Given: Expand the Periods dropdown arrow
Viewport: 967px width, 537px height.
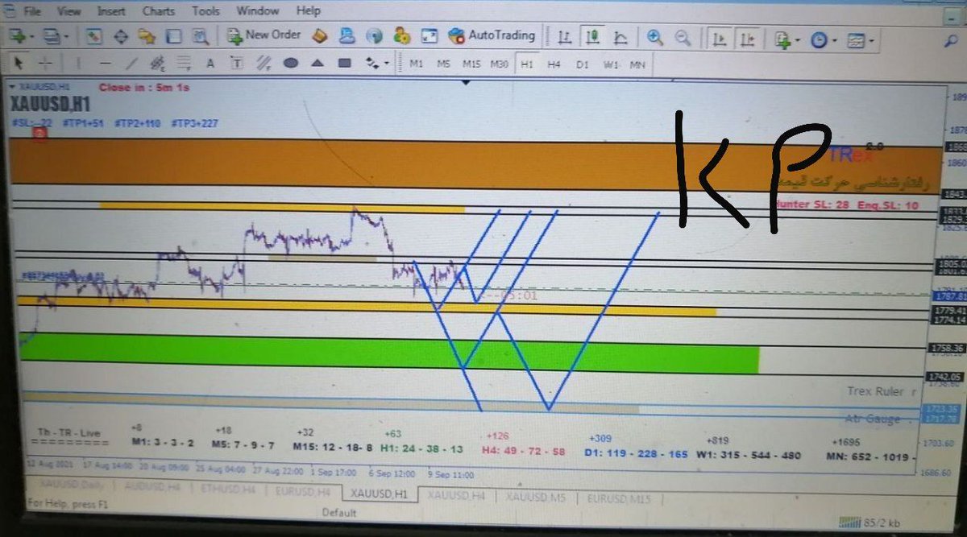Looking at the screenshot, I should coord(834,40).
